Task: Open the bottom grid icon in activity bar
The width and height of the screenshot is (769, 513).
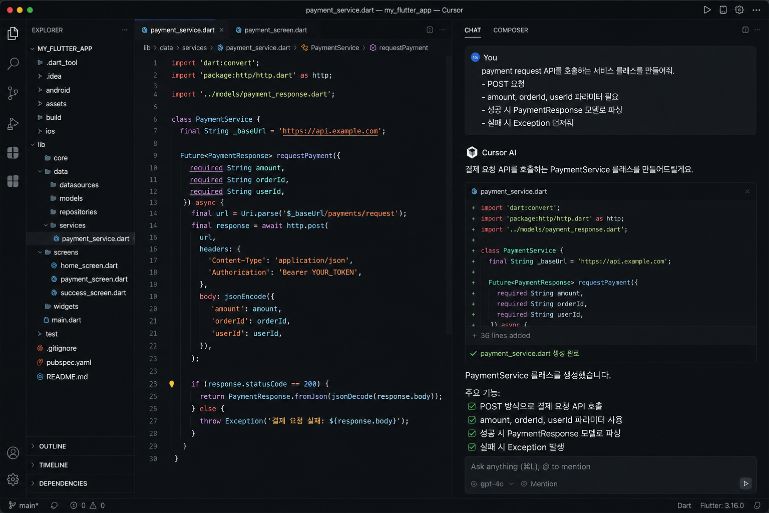Action: tap(13, 181)
